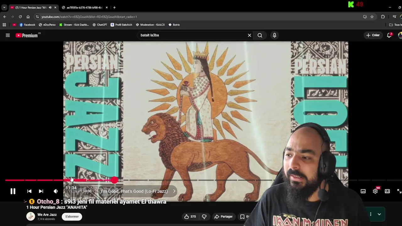Click video title 1 Hour Persian Jazz "ANAHITA"

57,207
